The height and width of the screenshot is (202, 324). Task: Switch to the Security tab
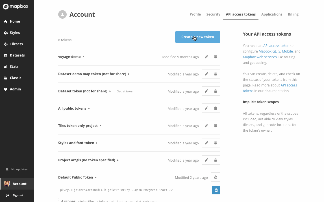(x=213, y=14)
